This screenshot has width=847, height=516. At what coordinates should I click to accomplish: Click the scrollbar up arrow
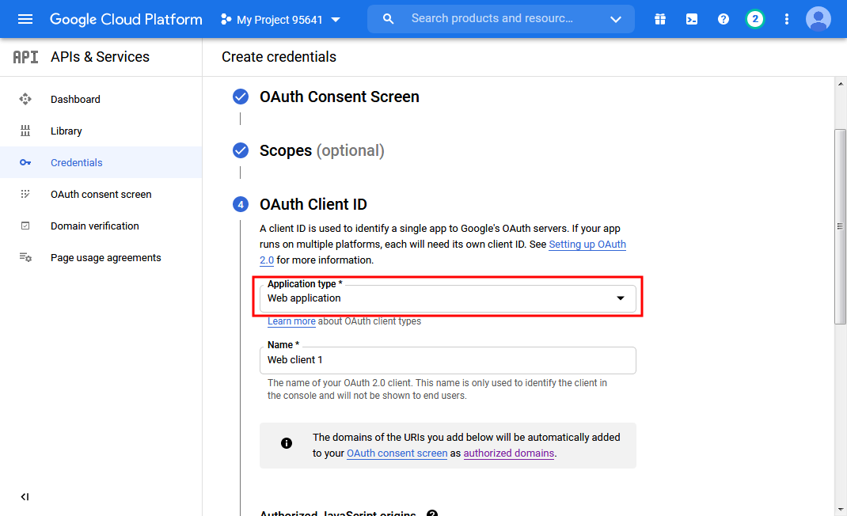[840, 84]
